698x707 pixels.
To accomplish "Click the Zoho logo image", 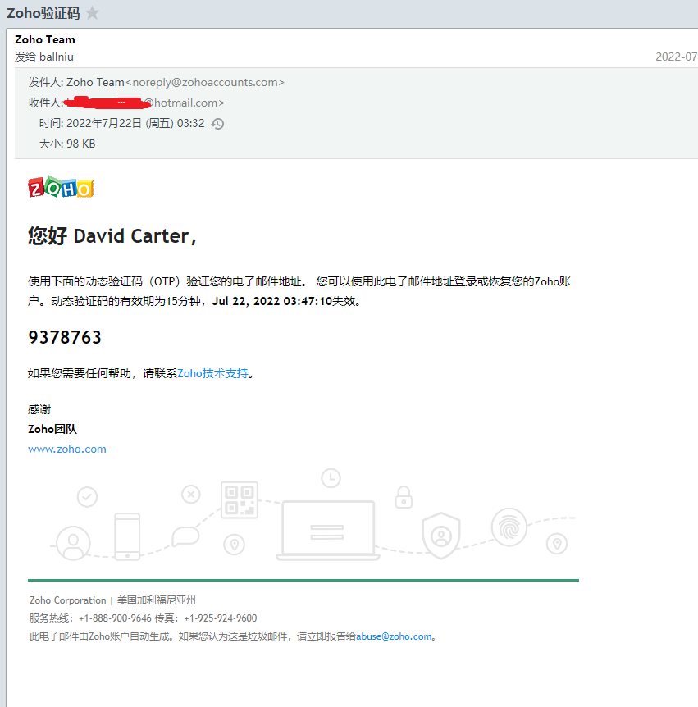I will tap(61, 187).
